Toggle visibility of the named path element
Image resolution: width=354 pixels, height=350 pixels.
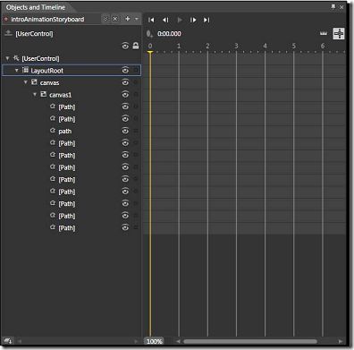125,131
